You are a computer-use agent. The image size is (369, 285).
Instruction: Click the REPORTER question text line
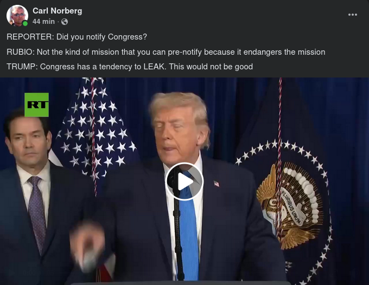coord(77,37)
